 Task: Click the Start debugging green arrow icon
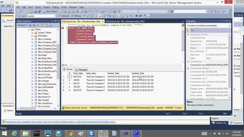tap(119, 11)
